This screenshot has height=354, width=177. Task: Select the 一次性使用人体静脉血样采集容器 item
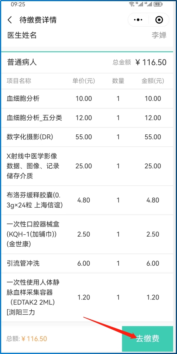[x=87, y=298]
